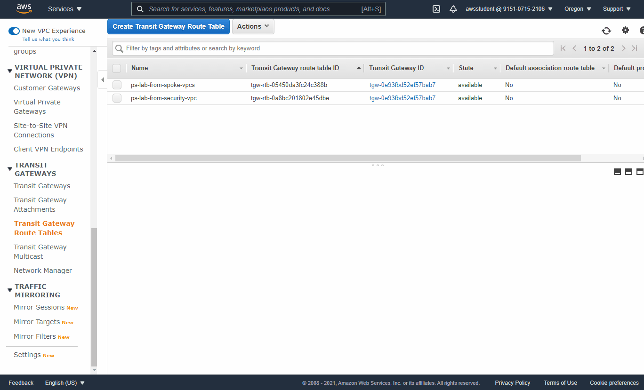Set details pane to medium size
644x390 pixels.
(628, 172)
